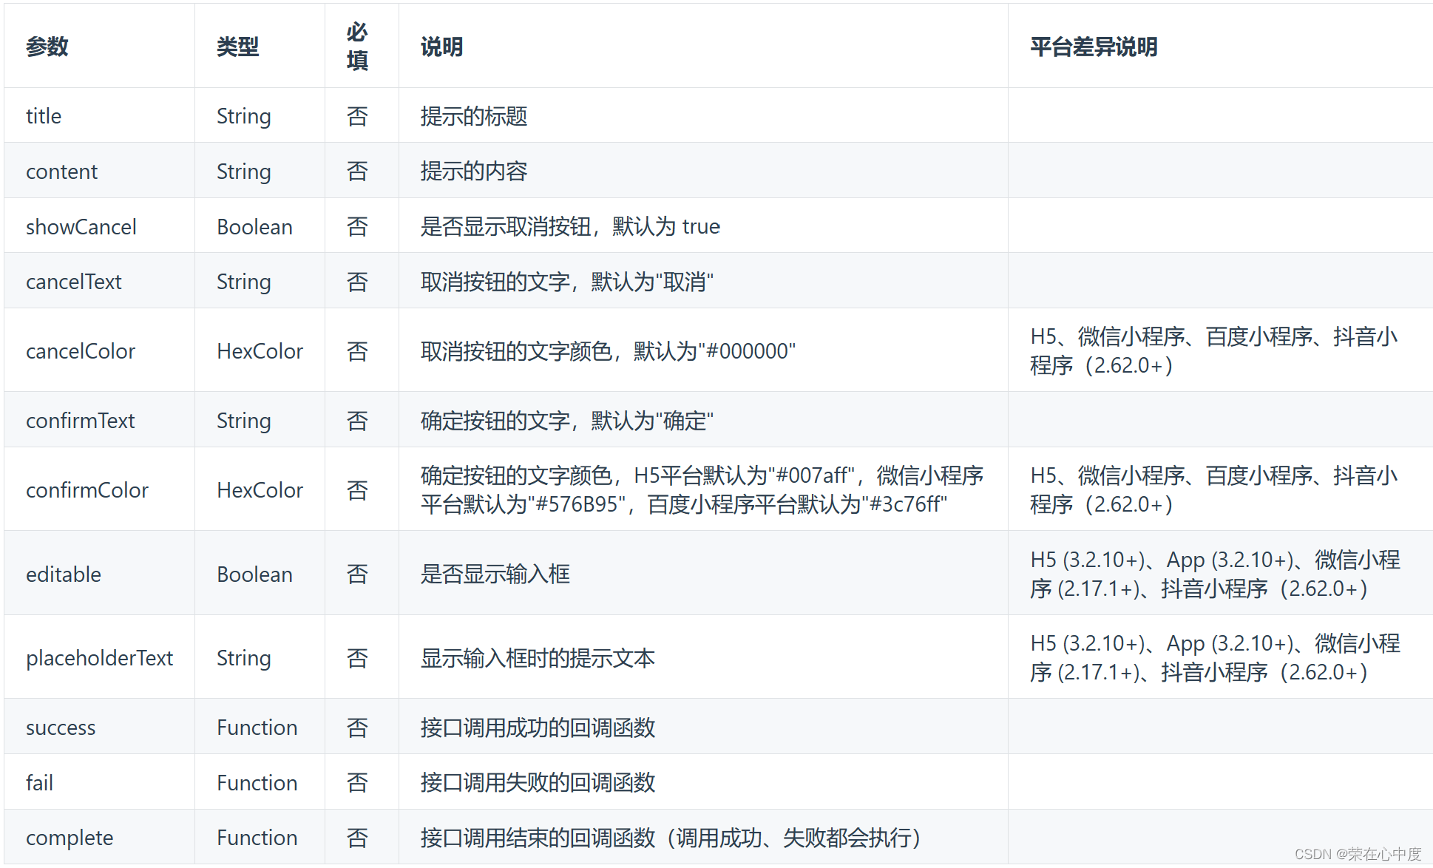Click the fail parameter name

pyautogui.click(x=38, y=782)
